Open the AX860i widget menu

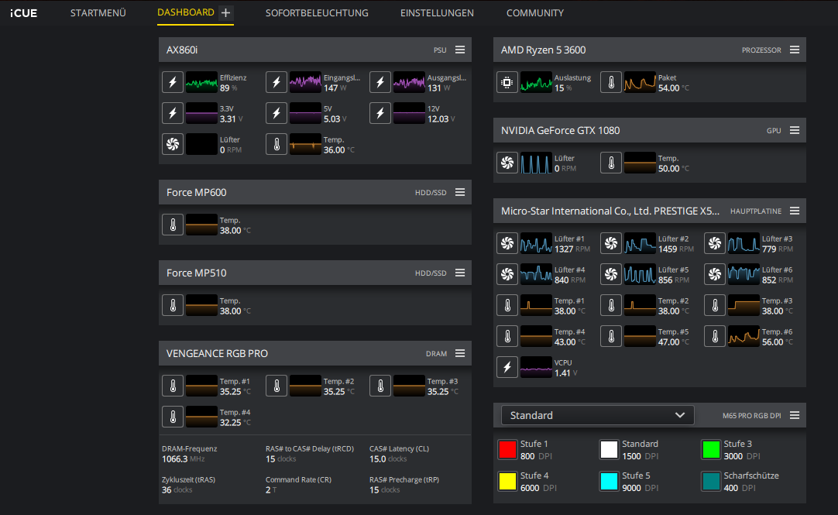pos(460,50)
